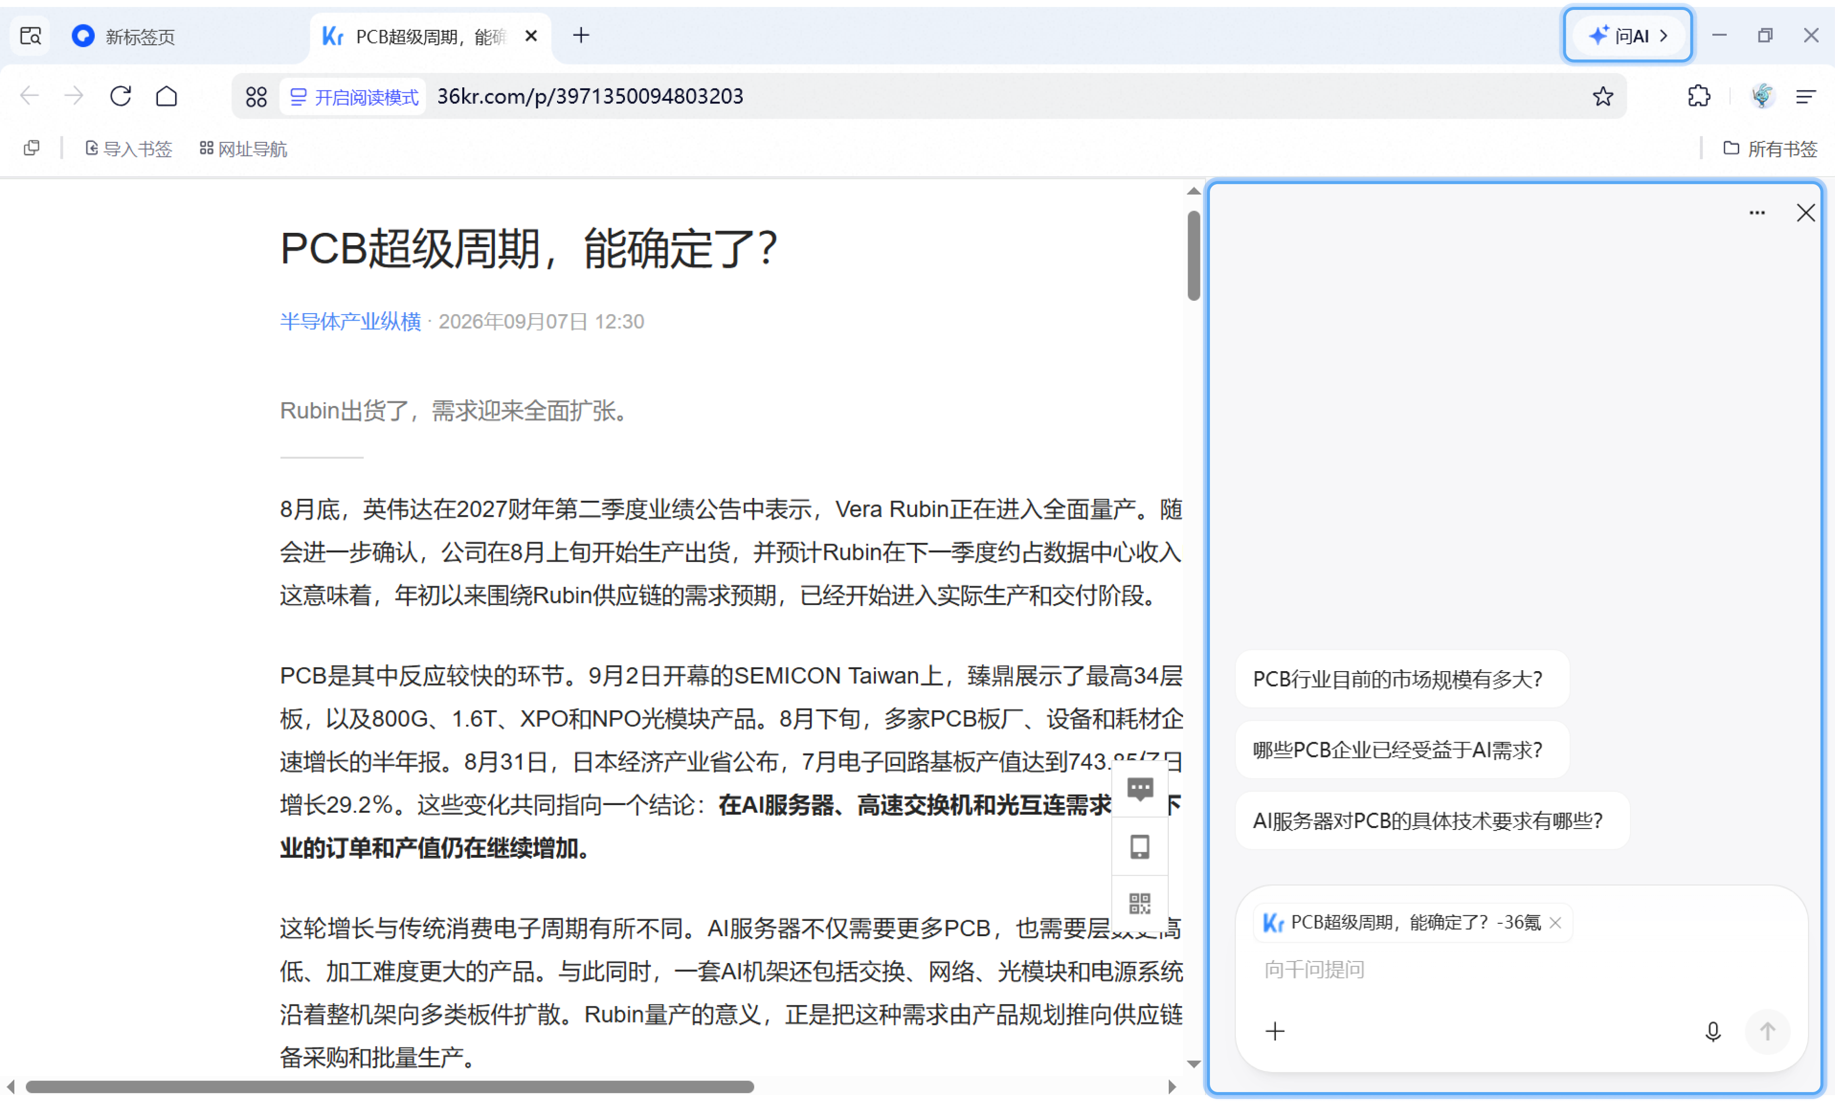The image size is (1835, 1102).
Task: Start voice input with microphone
Action: [1712, 1031]
